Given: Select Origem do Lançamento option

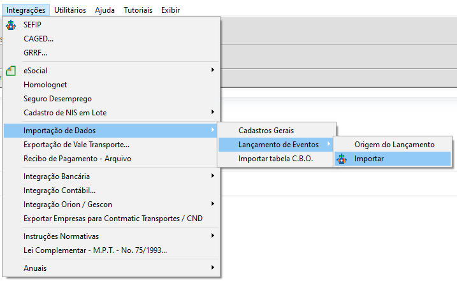Looking at the screenshot, I should click(394, 145).
